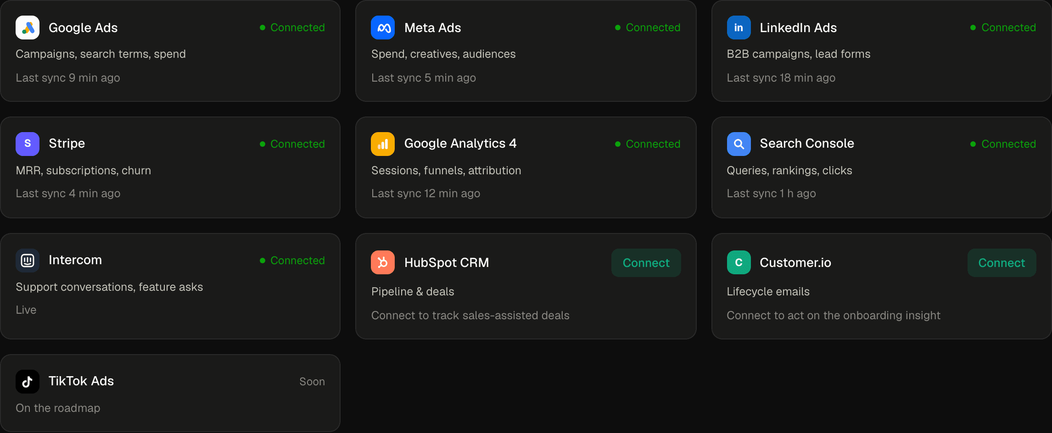The width and height of the screenshot is (1052, 433).
Task: Click the TikTok Ads logo icon
Action: point(28,381)
